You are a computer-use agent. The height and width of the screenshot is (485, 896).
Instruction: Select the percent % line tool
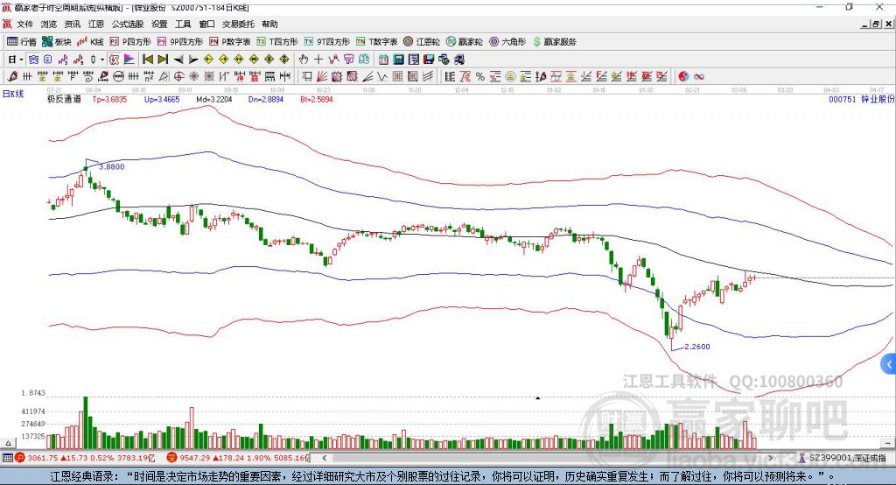(480, 77)
